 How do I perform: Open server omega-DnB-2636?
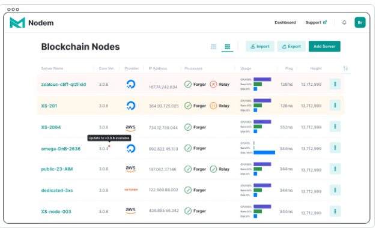pos(61,149)
